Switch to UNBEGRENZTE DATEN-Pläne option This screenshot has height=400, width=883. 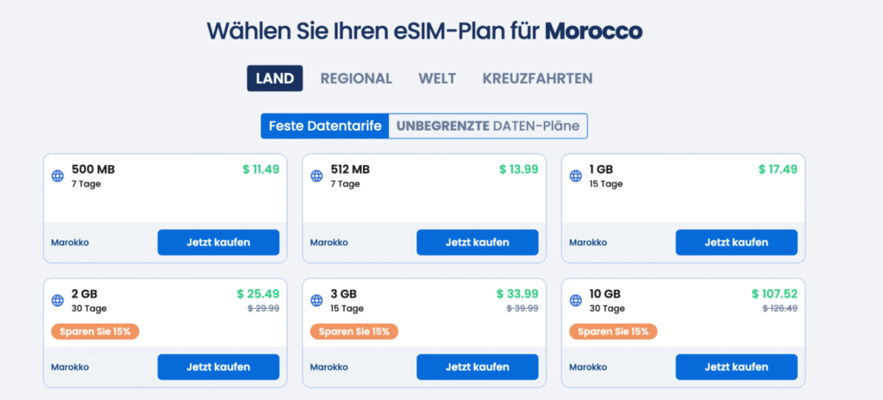(488, 126)
